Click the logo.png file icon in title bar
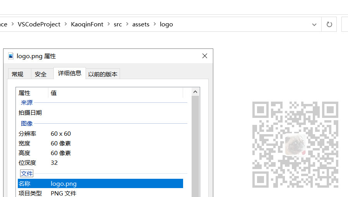This screenshot has width=348, height=197. [x=11, y=56]
